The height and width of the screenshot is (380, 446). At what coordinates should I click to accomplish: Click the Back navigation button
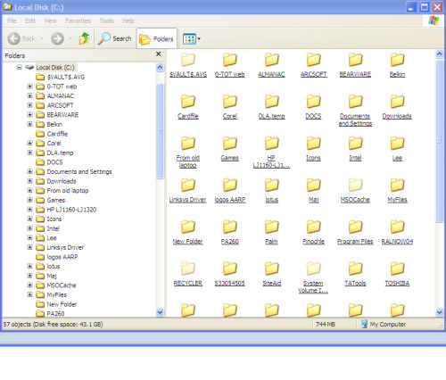[25, 38]
